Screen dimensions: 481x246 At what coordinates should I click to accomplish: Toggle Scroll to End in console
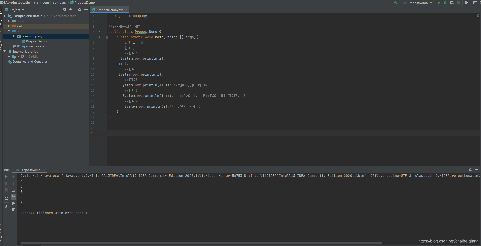coord(13,197)
